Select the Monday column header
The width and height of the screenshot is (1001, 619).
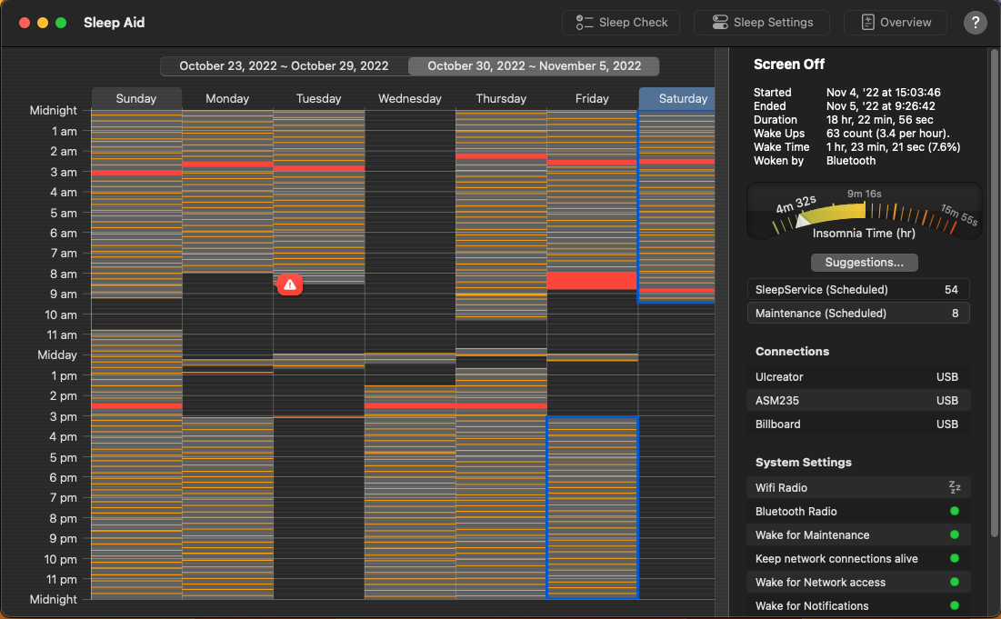227,98
